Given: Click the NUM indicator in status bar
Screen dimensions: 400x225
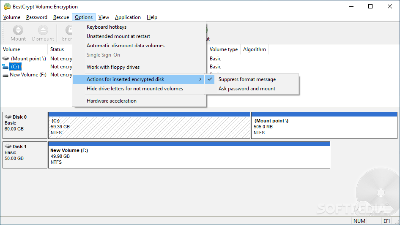Looking at the screenshot, I should [359, 221].
